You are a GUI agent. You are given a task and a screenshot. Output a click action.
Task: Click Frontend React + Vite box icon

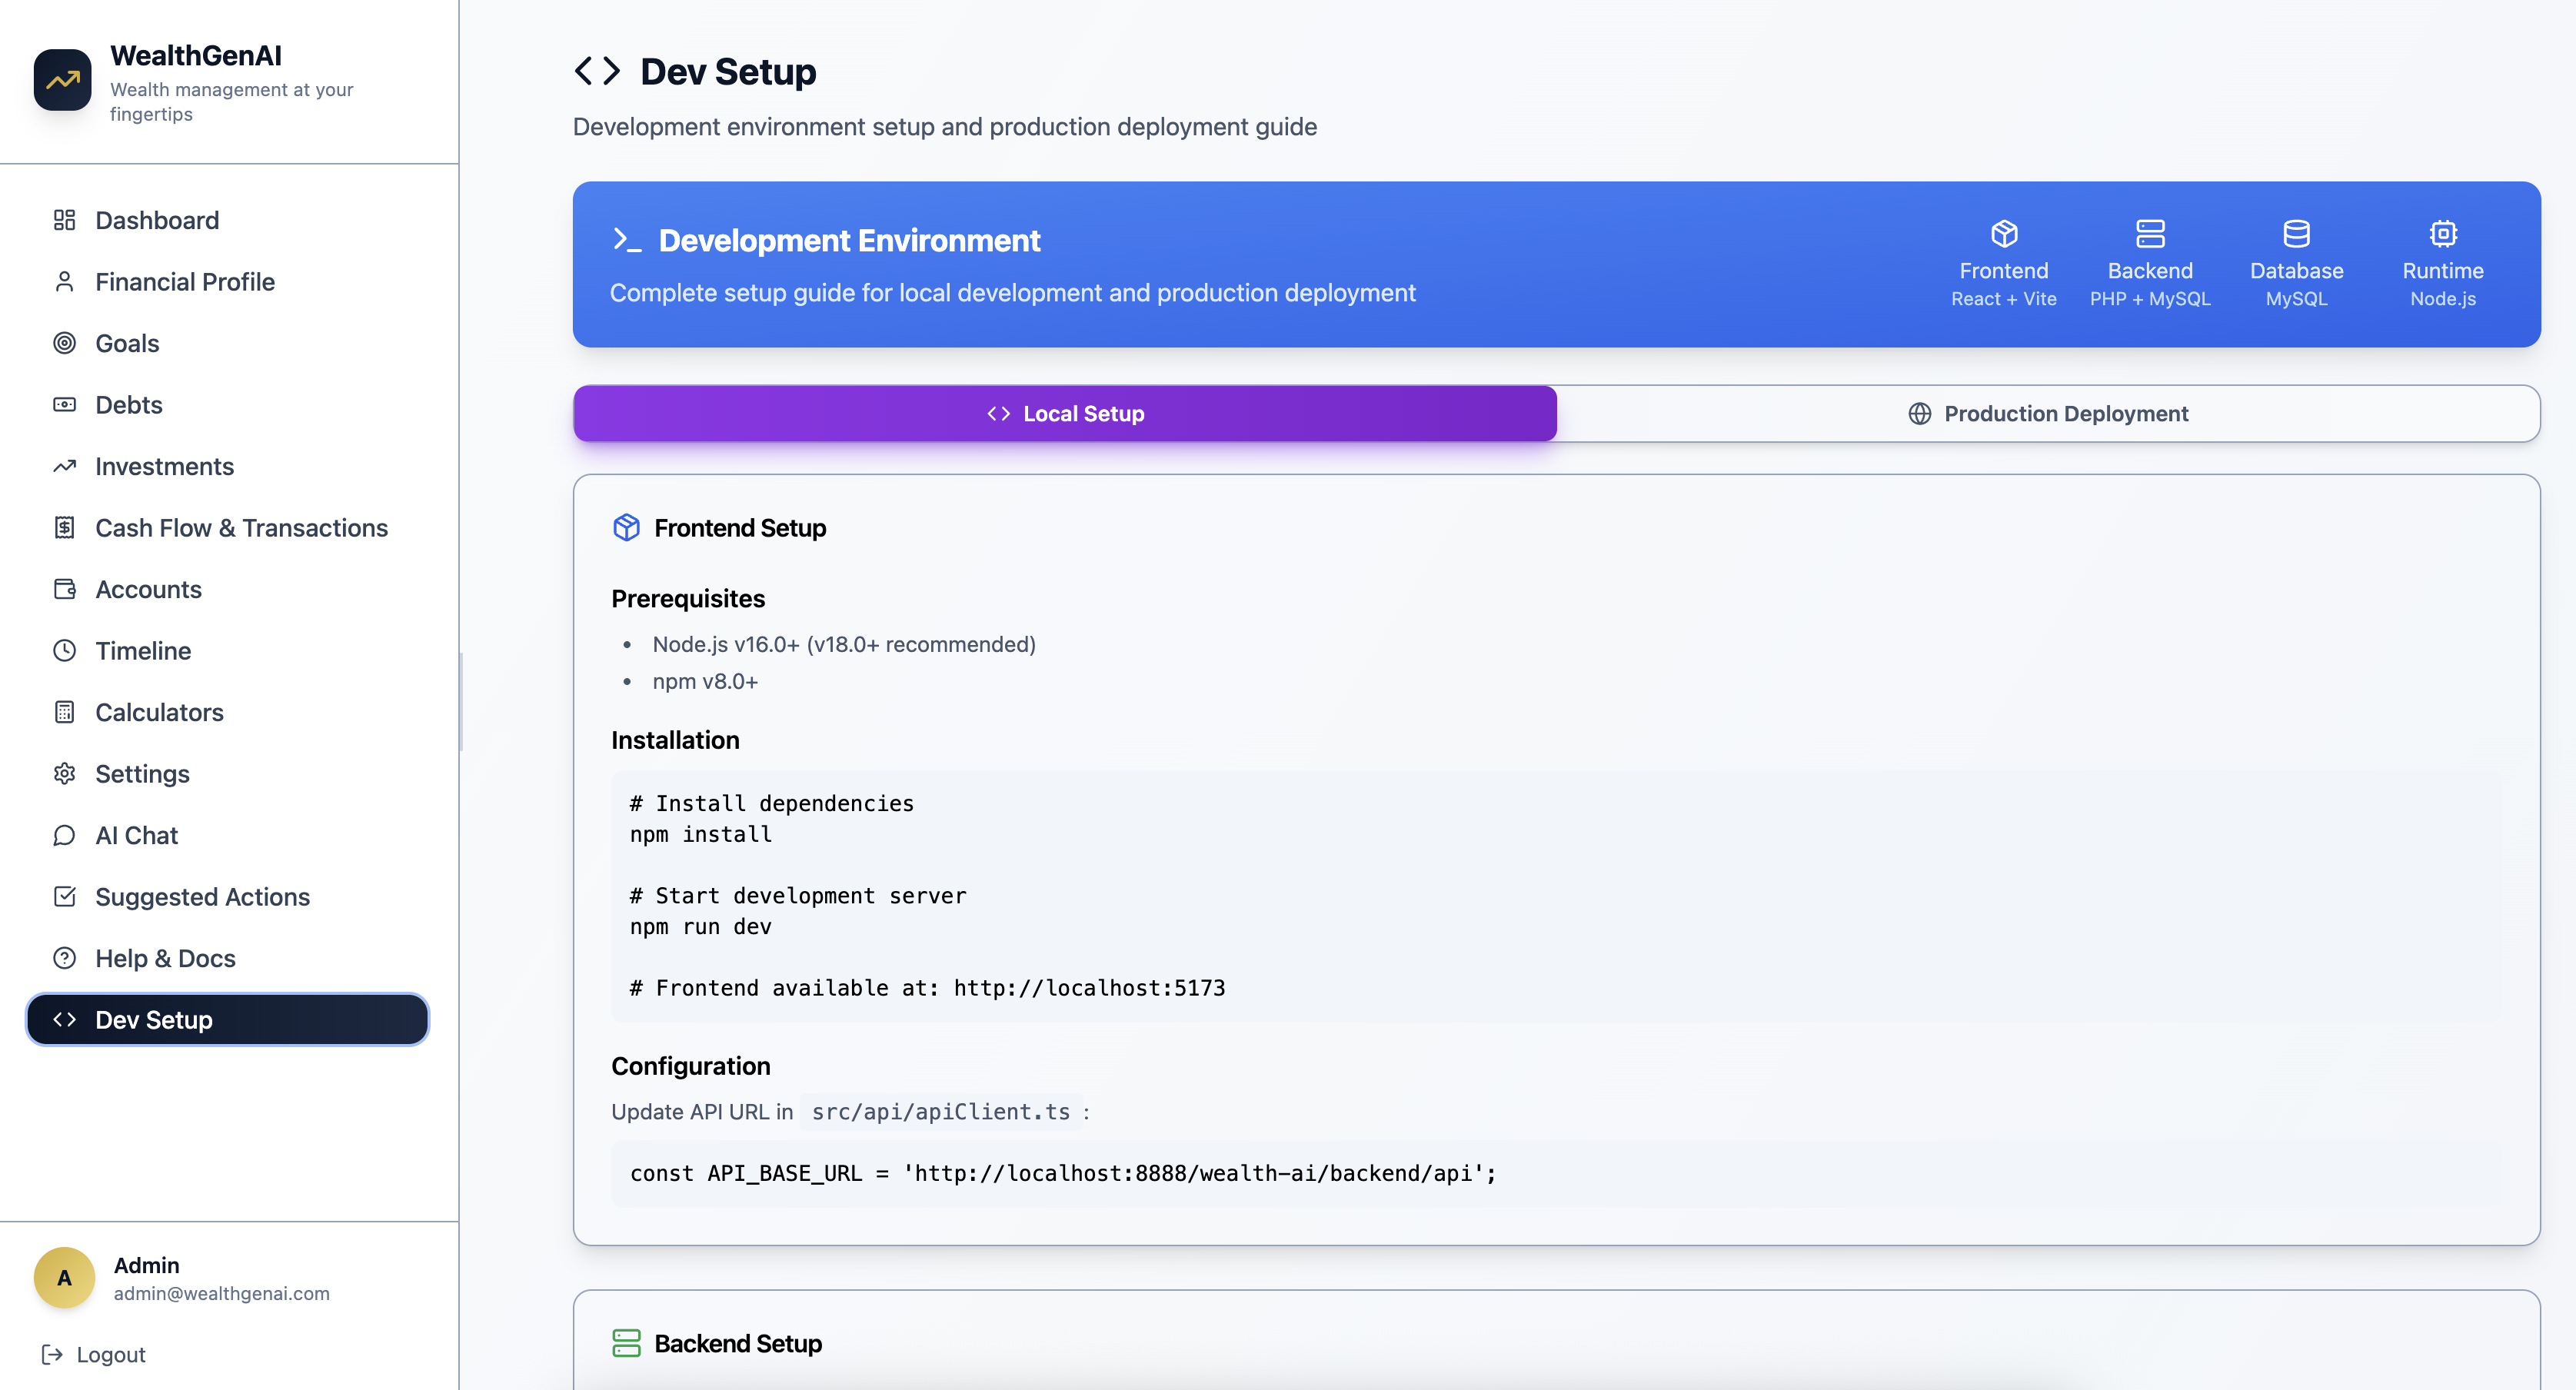(2003, 234)
